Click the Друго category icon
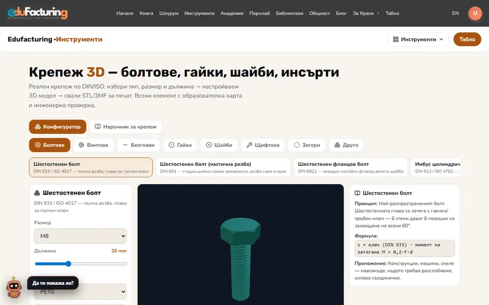This screenshot has height=305, width=489. point(337,145)
